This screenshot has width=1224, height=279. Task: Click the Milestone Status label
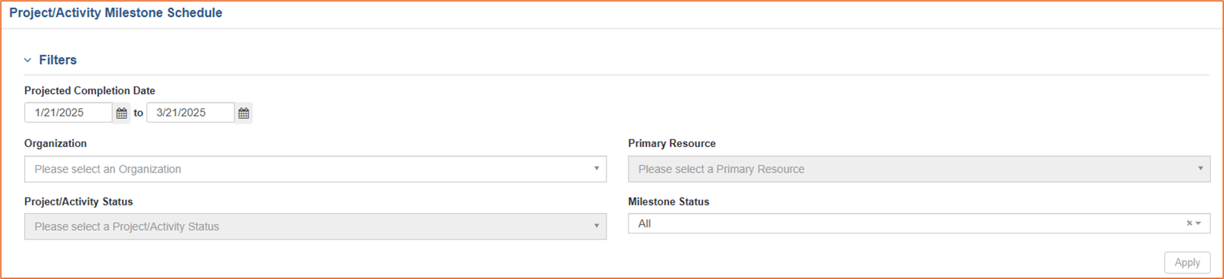668,202
